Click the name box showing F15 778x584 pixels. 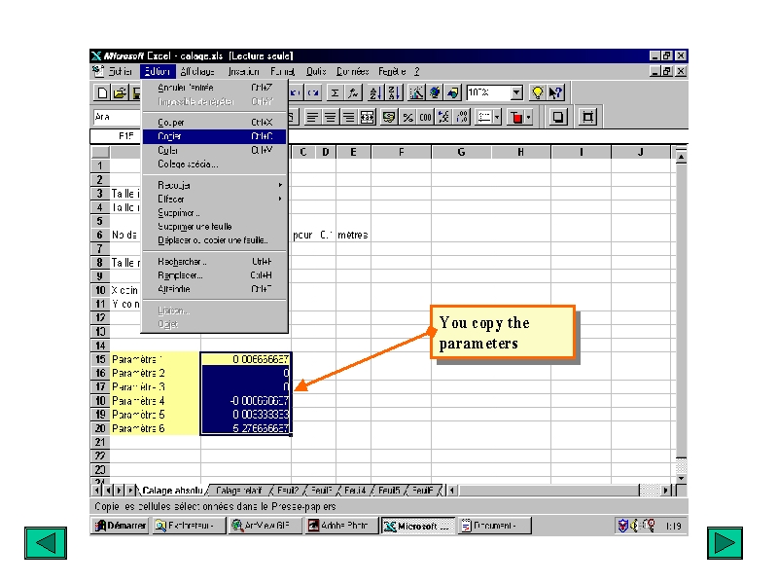(x=116, y=136)
